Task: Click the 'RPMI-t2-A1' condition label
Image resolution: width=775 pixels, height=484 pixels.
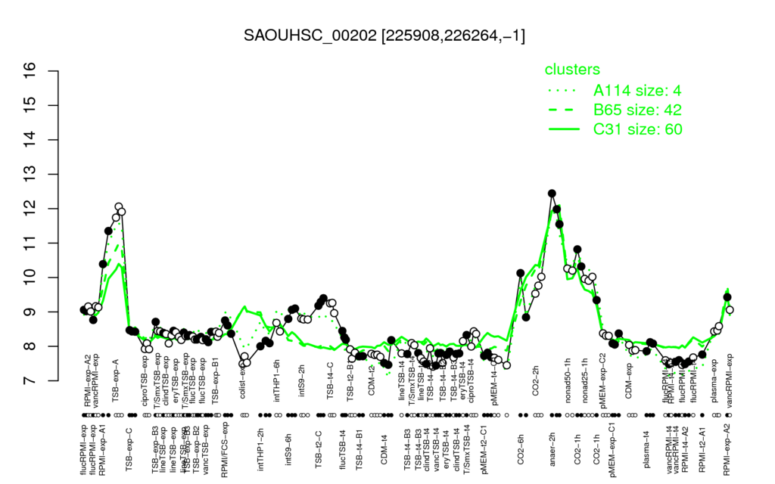Action: 702,449
